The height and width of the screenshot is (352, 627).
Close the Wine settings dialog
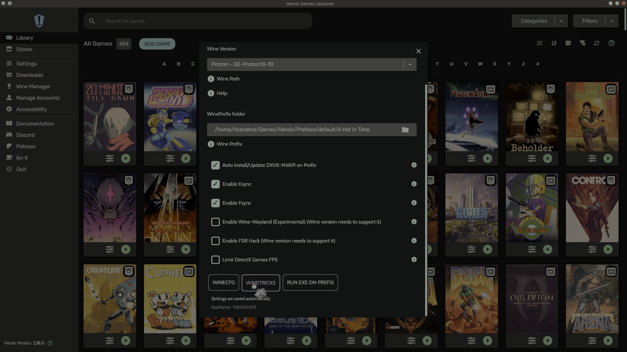click(x=418, y=51)
